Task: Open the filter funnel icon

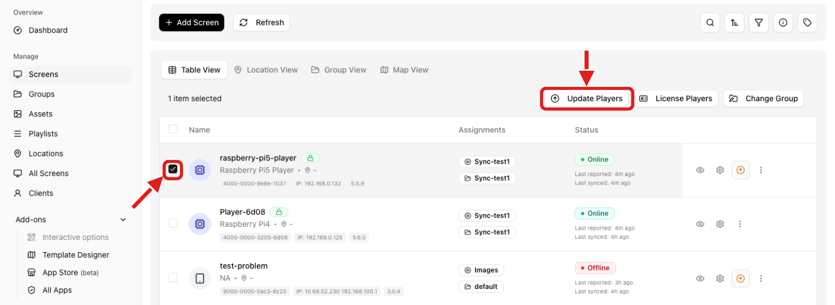Action: point(759,22)
